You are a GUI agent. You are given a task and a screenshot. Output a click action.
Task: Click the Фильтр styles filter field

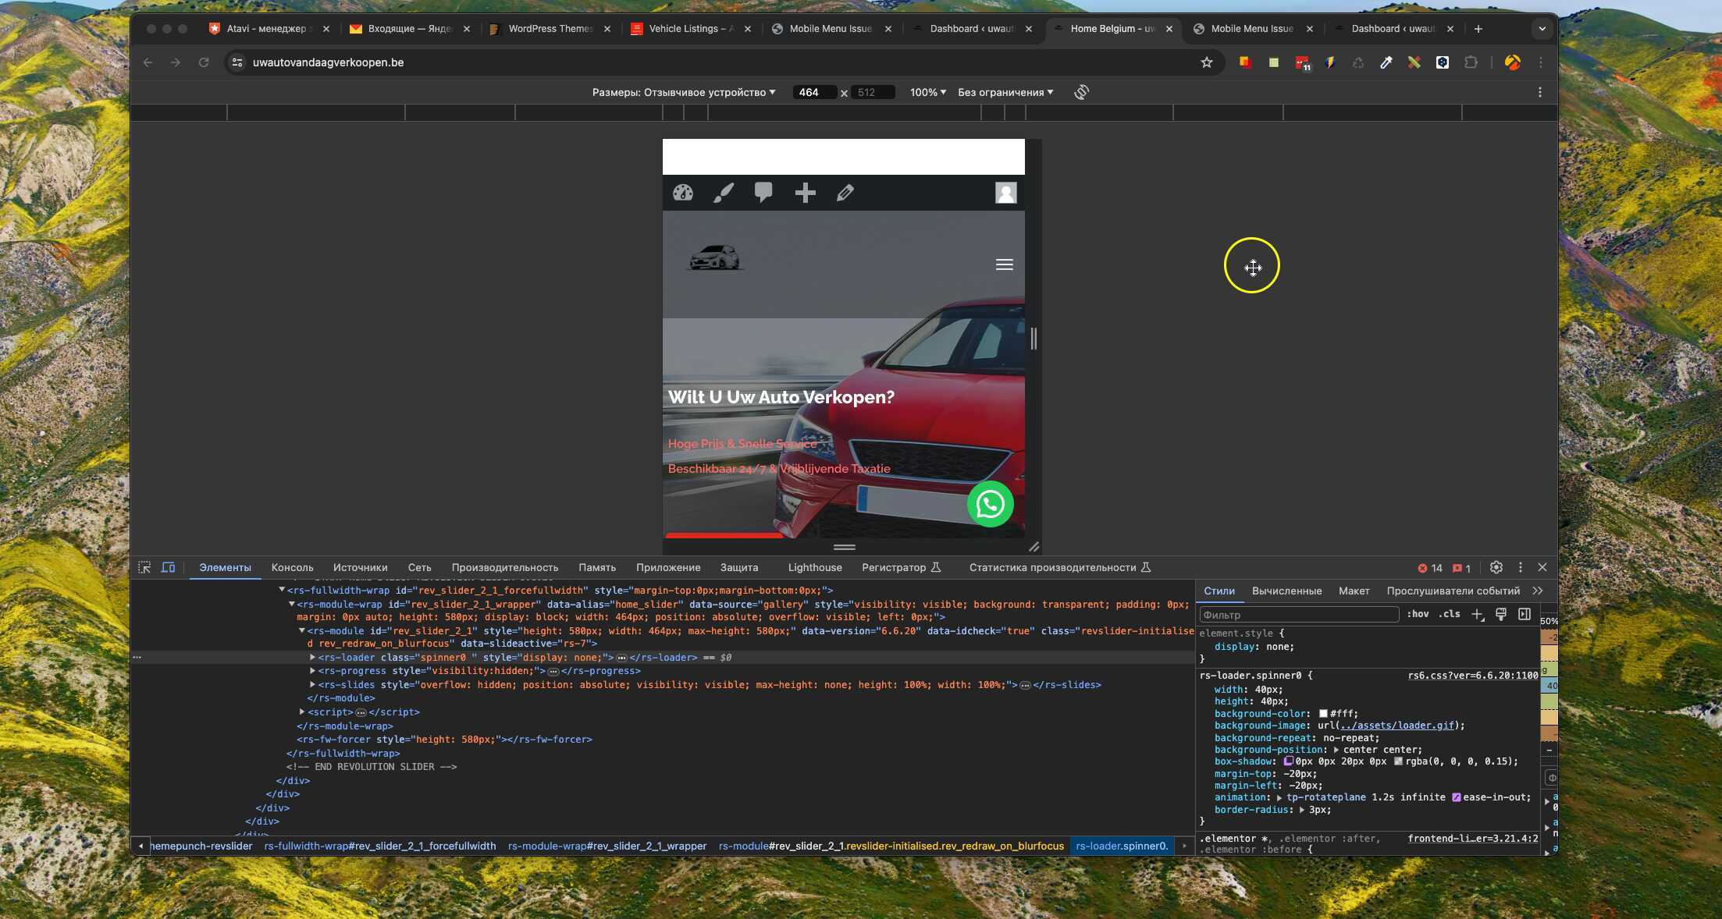click(1297, 615)
